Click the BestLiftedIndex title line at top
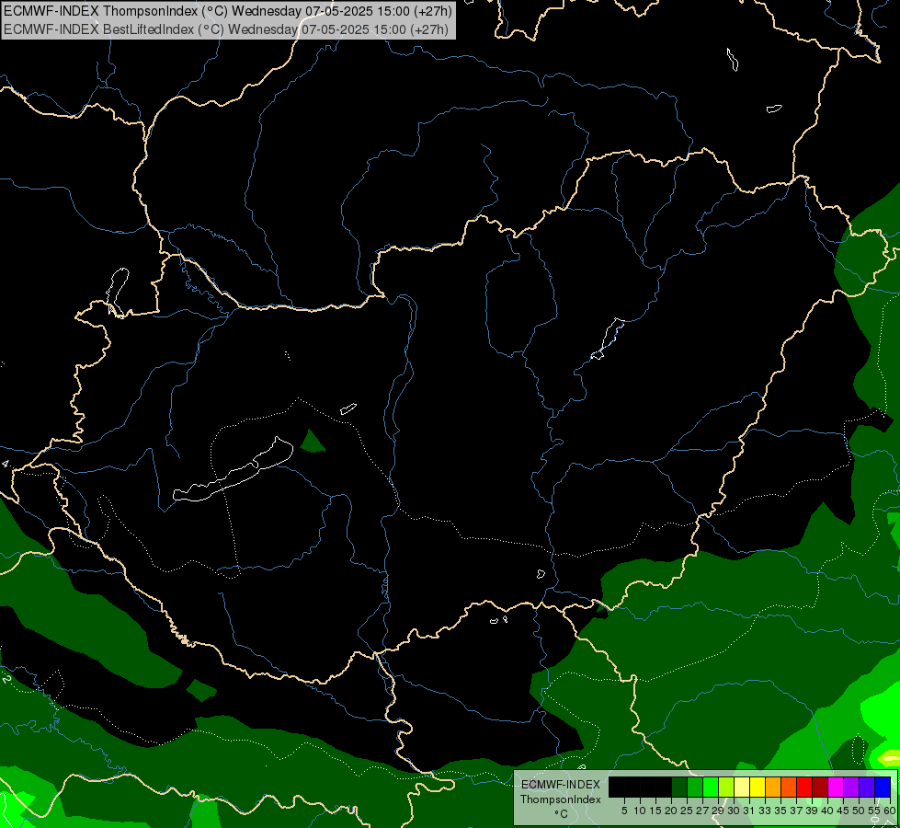Image resolution: width=900 pixels, height=828 pixels. (x=225, y=29)
